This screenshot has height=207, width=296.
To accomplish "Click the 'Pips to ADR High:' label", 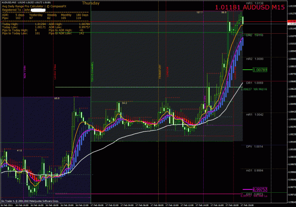I will [x=61, y=30].
